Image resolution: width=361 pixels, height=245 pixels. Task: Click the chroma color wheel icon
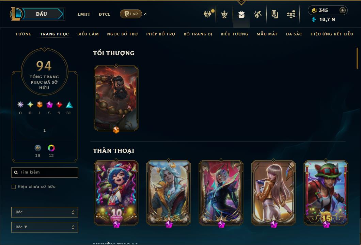click(51, 148)
